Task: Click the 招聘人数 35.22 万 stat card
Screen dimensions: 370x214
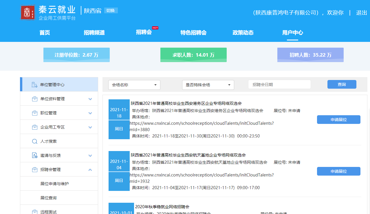Action: tap(310, 55)
